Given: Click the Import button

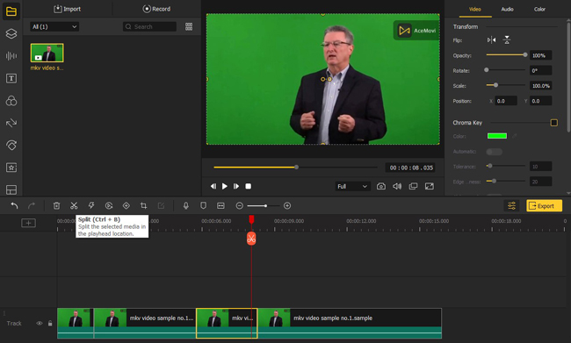Looking at the screenshot, I should [68, 9].
